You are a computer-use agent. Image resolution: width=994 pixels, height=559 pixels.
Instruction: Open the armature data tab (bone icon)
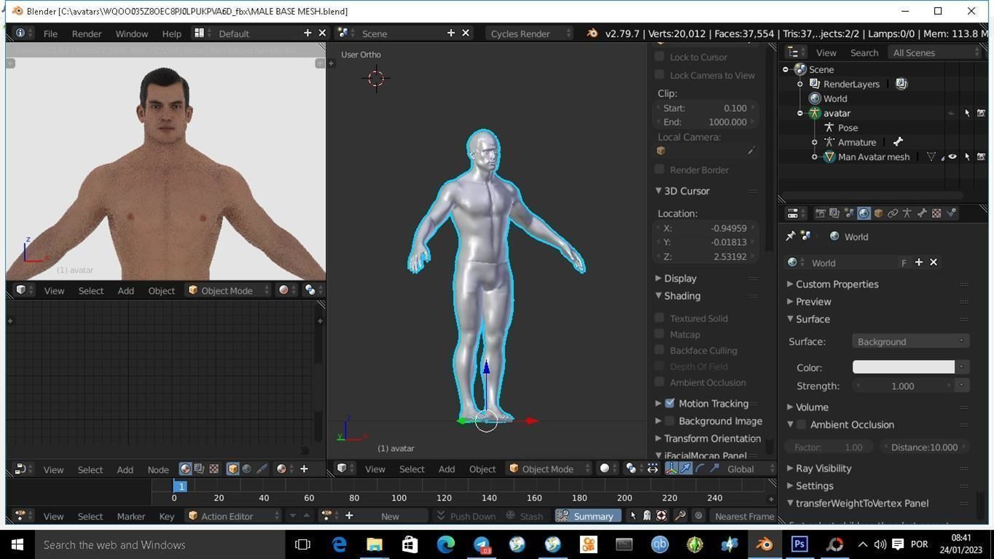[920, 213]
